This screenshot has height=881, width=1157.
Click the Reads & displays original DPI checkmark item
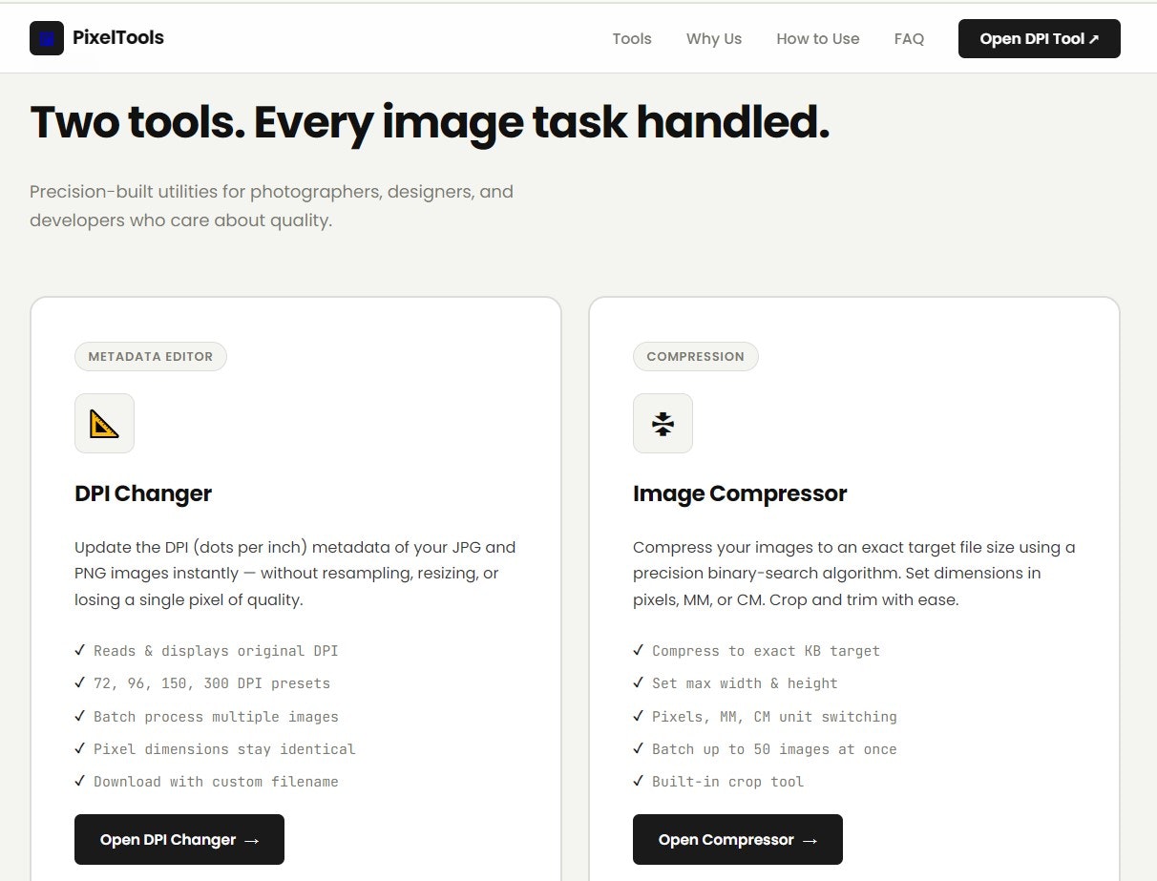pos(215,651)
